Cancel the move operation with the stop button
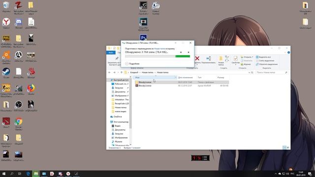Viewport: 315px width, 177px height. [x=189, y=52]
